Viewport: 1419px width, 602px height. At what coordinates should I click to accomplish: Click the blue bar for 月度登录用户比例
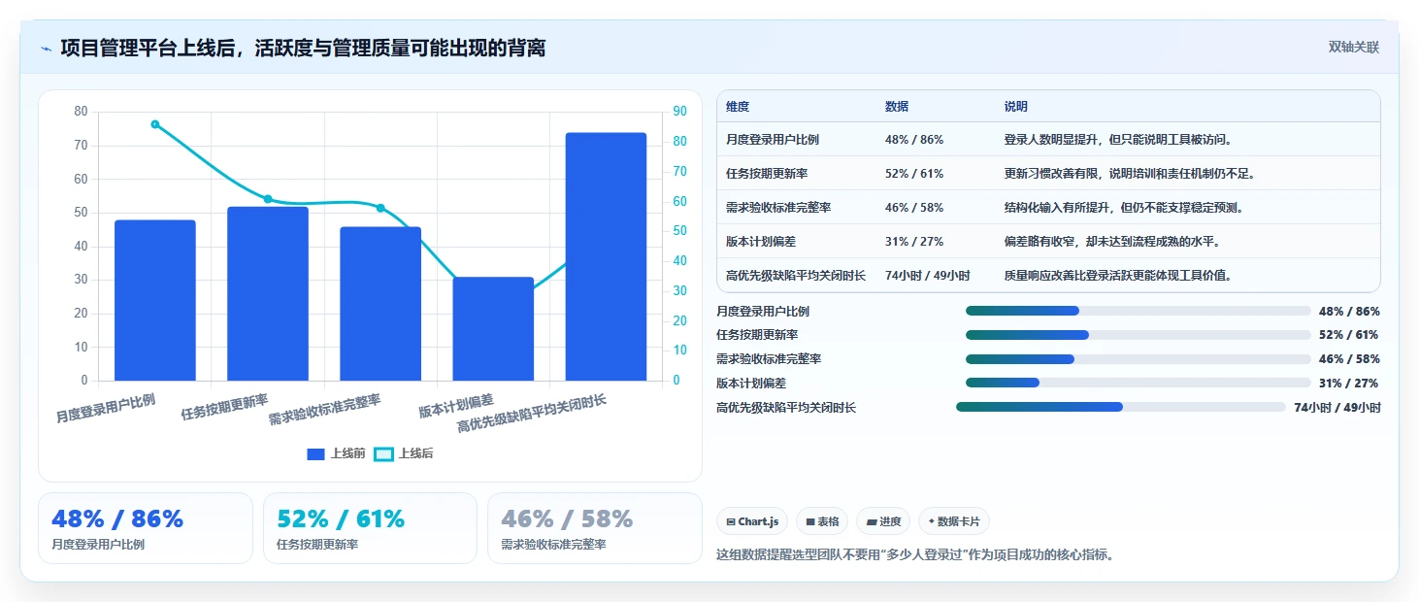(155, 300)
